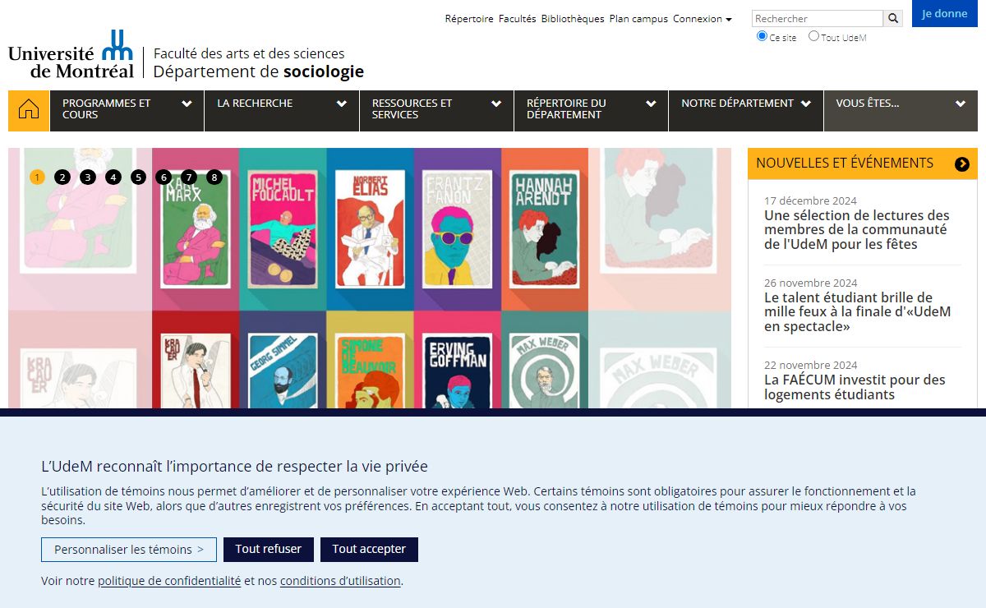Click the Hannah Arendt poster in carousel

tap(543, 228)
